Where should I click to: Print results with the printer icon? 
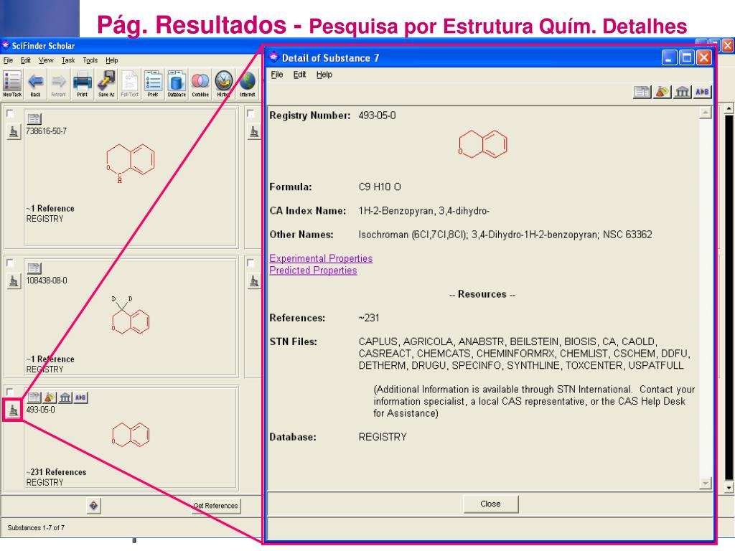tap(83, 84)
